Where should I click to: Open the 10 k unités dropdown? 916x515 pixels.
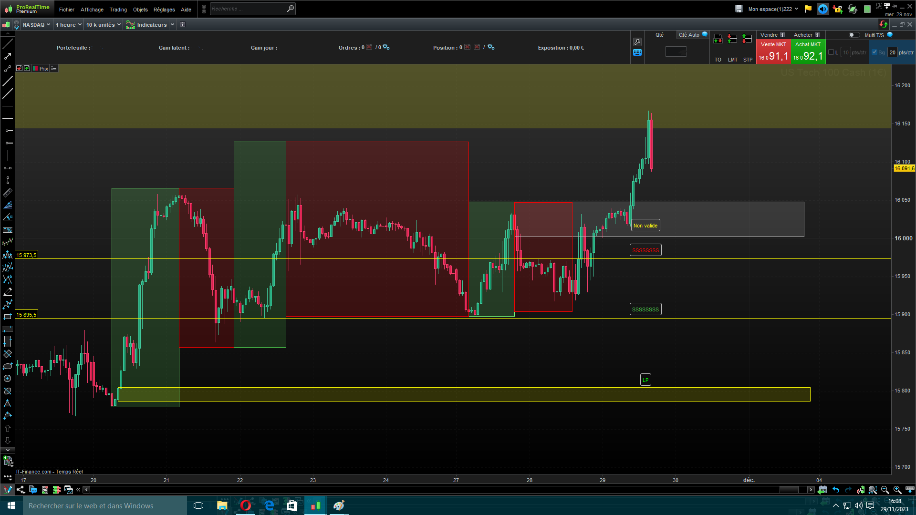coord(103,25)
